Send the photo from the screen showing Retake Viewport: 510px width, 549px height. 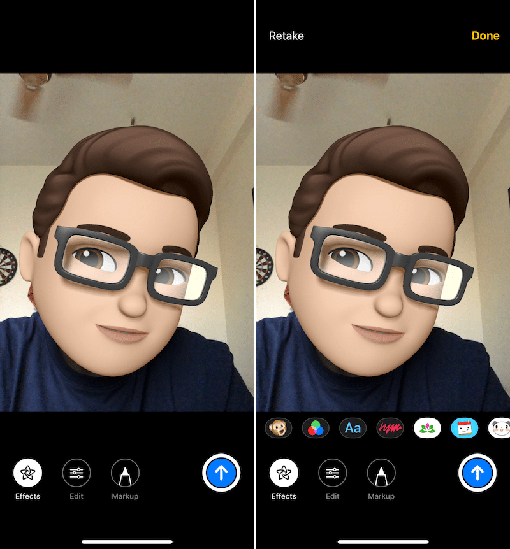[477, 473]
